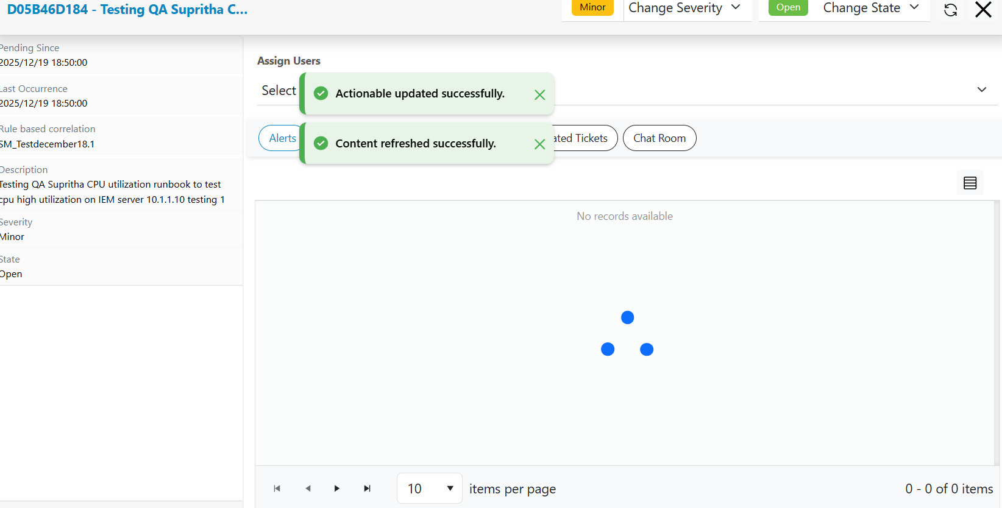The width and height of the screenshot is (1002, 508).
Task: Go to the previous page of records
Action: [308, 489]
